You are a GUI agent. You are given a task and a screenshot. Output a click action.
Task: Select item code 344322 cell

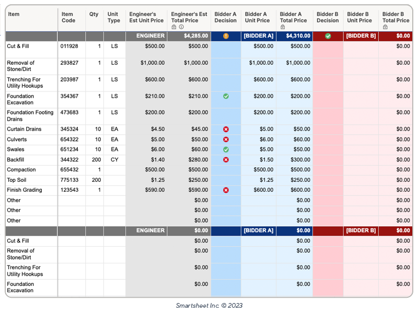click(72, 160)
